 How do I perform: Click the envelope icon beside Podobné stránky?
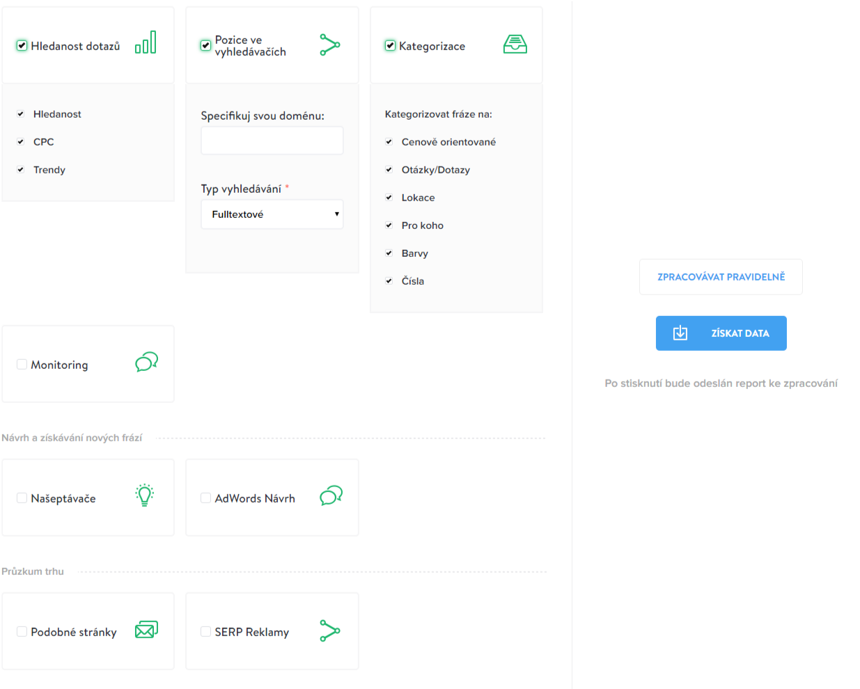point(146,630)
